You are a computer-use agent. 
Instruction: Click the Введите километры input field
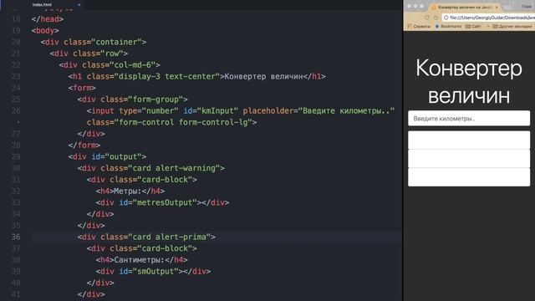(469, 119)
